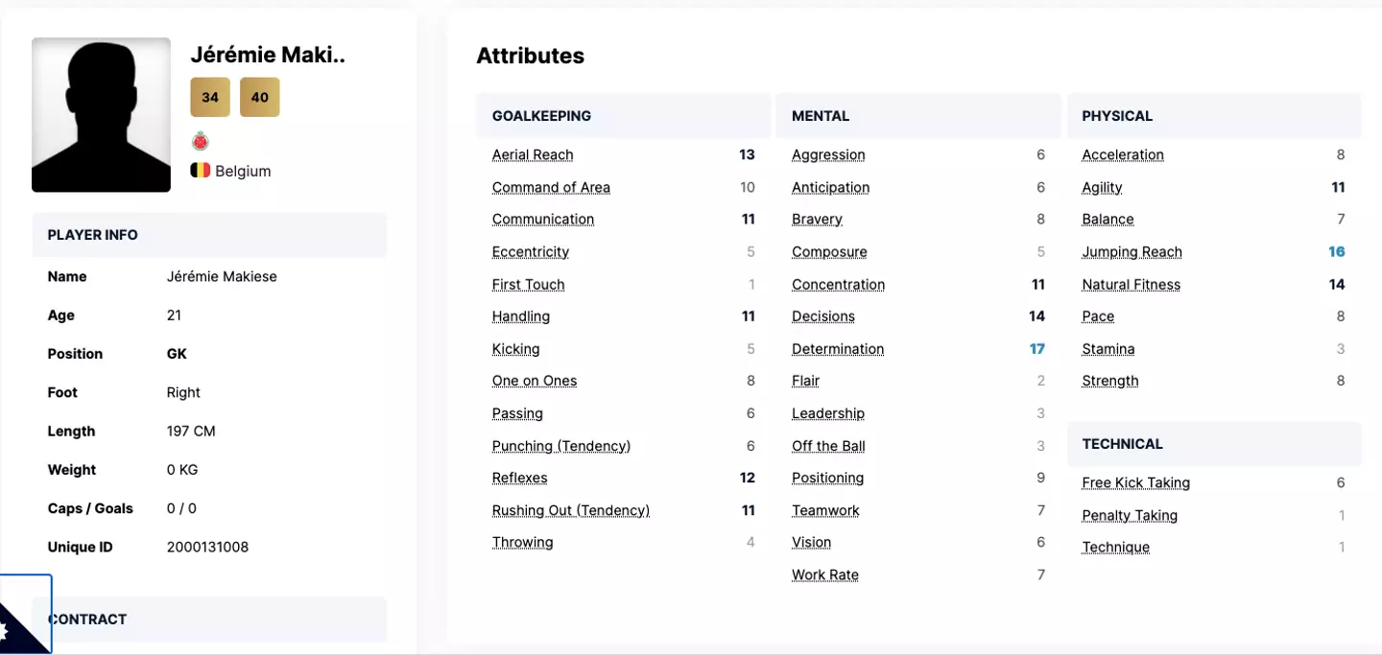The image size is (1382, 655).
Task: Click the player silhouette photo
Action: [101, 115]
